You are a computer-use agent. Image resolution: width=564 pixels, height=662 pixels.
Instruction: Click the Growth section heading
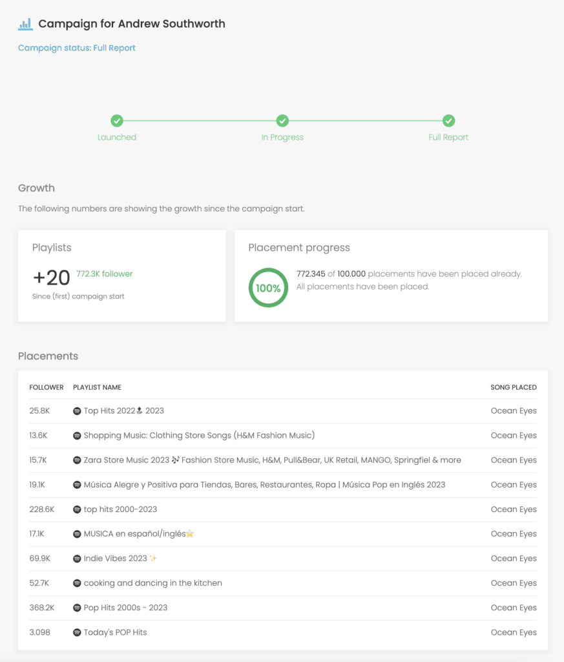click(36, 188)
